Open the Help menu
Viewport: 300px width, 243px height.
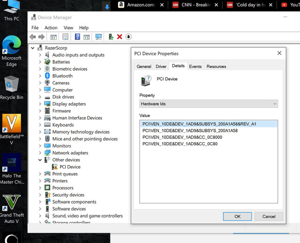tap(84, 28)
